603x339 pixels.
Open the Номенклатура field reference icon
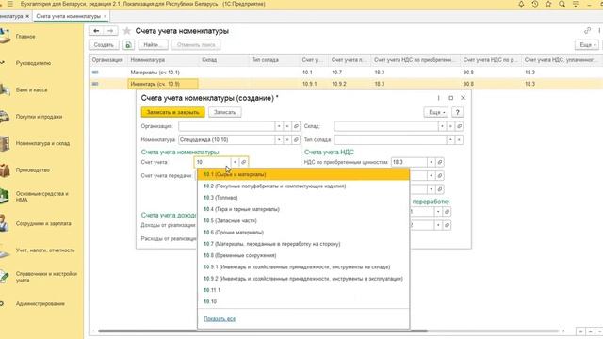(296, 140)
